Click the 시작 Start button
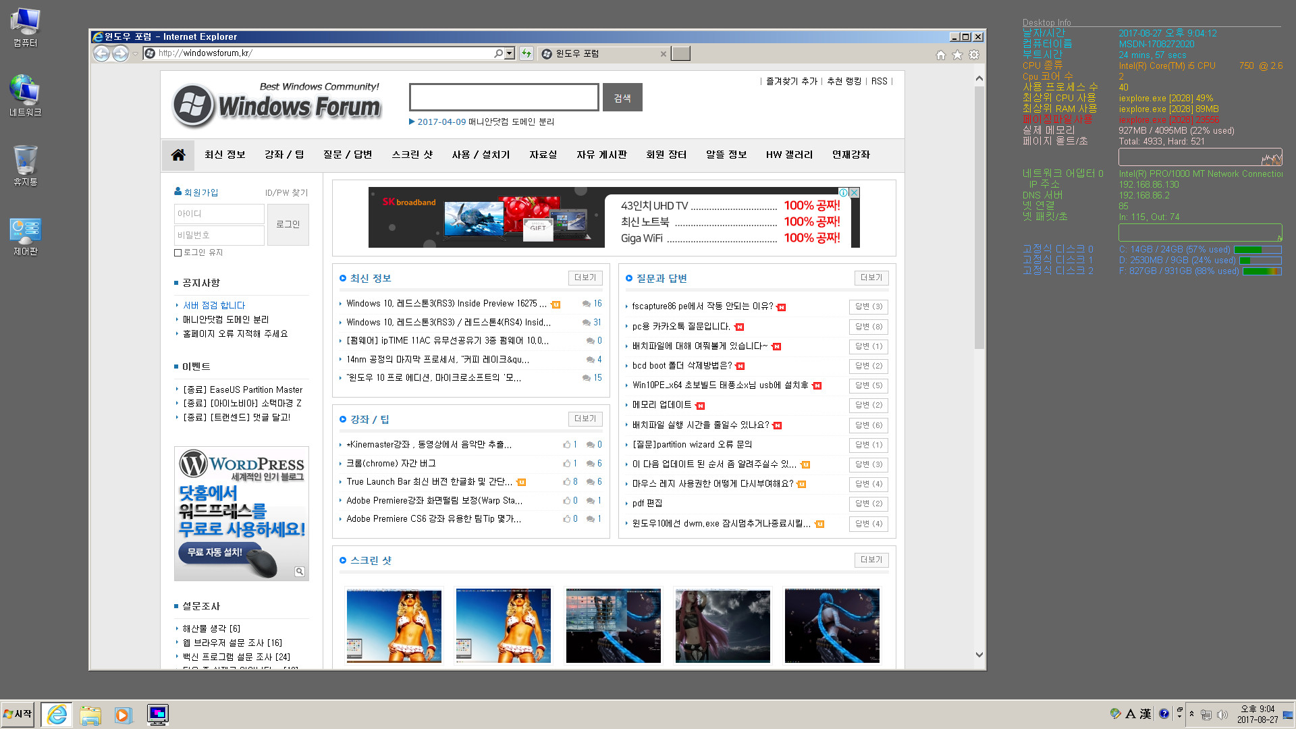 (x=18, y=714)
